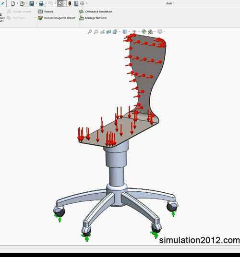Activate the Select cursor tool

pyautogui.click(x=60, y=3)
